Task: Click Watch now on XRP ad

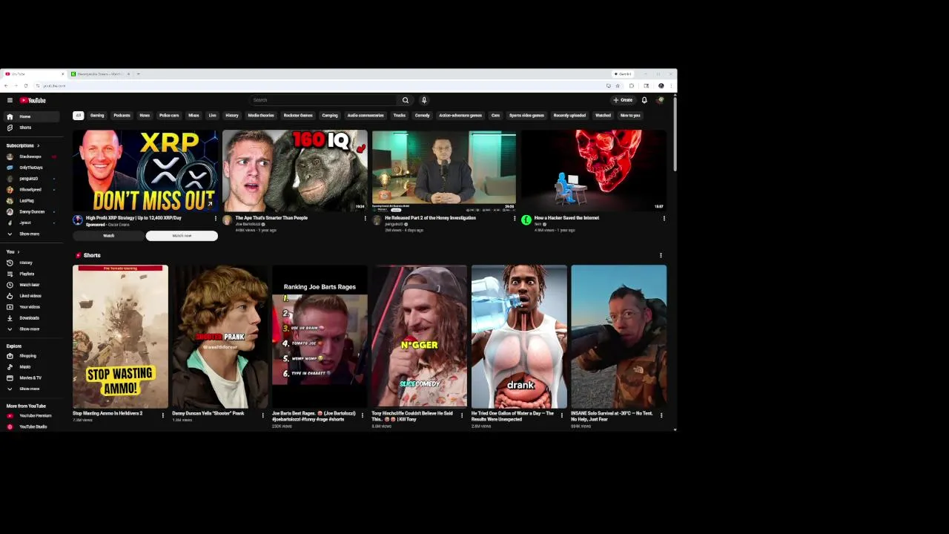Action: [182, 236]
